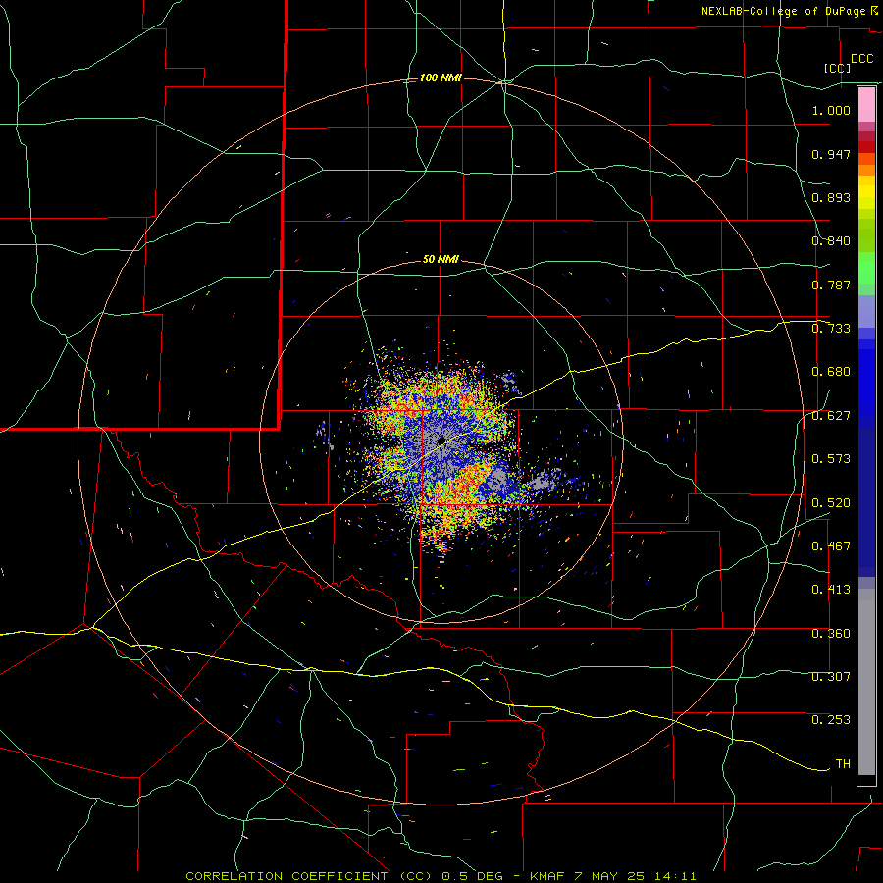Select the 0.787 scale value
The height and width of the screenshot is (883, 883).
(831, 285)
